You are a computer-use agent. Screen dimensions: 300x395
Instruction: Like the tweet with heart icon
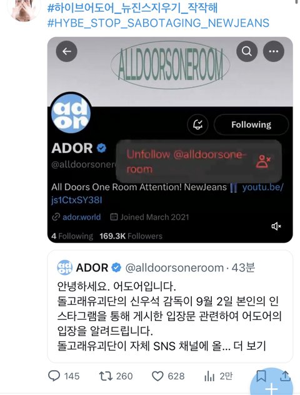click(x=157, y=376)
